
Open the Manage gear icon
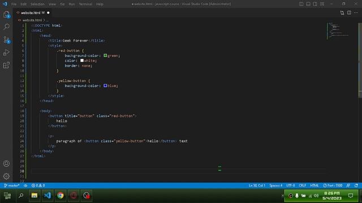[6, 176]
